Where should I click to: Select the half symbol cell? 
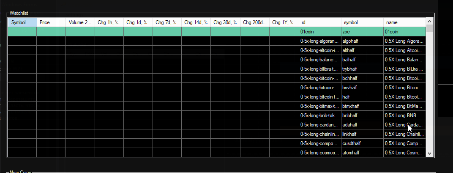click(362, 96)
